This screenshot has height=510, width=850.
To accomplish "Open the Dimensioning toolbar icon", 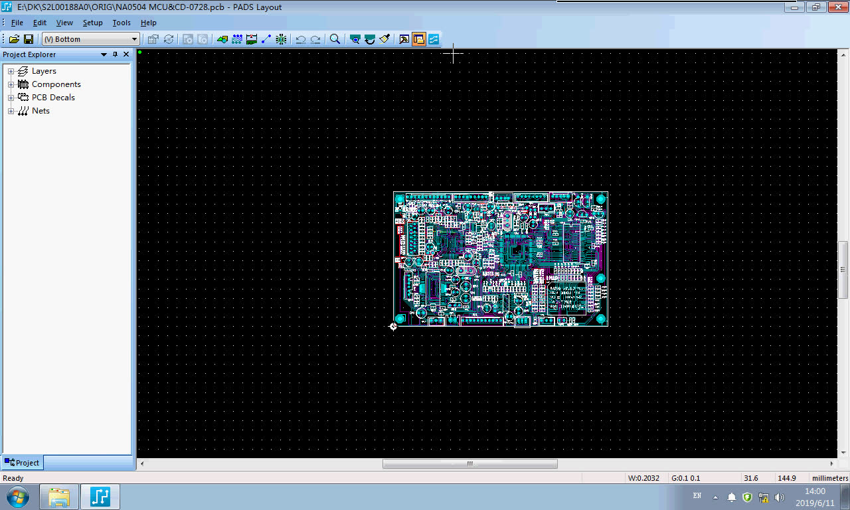I will pyautogui.click(x=252, y=39).
